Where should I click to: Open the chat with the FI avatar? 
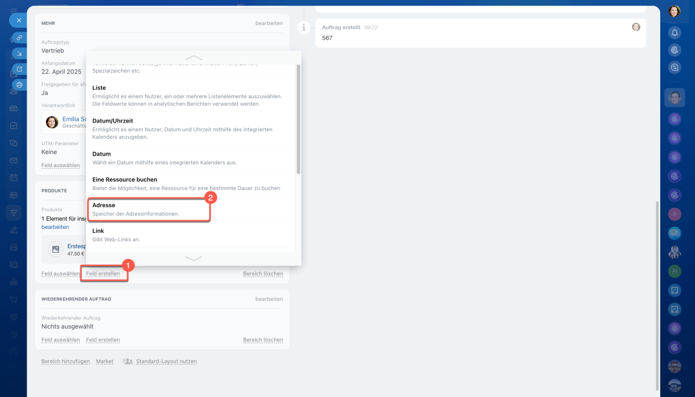pos(674,271)
